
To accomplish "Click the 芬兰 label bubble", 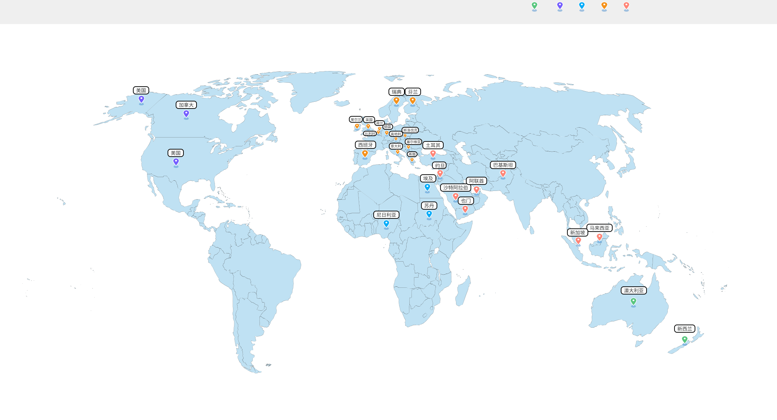I will [x=413, y=92].
